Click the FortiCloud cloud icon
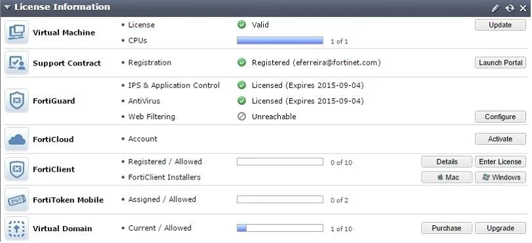This screenshot has height=243, width=532. [x=16, y=140]
